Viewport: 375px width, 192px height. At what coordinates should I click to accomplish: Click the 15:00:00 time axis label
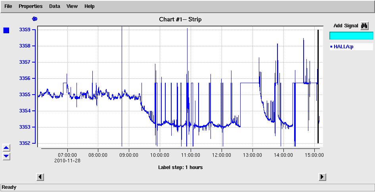(x=314, y=155)
